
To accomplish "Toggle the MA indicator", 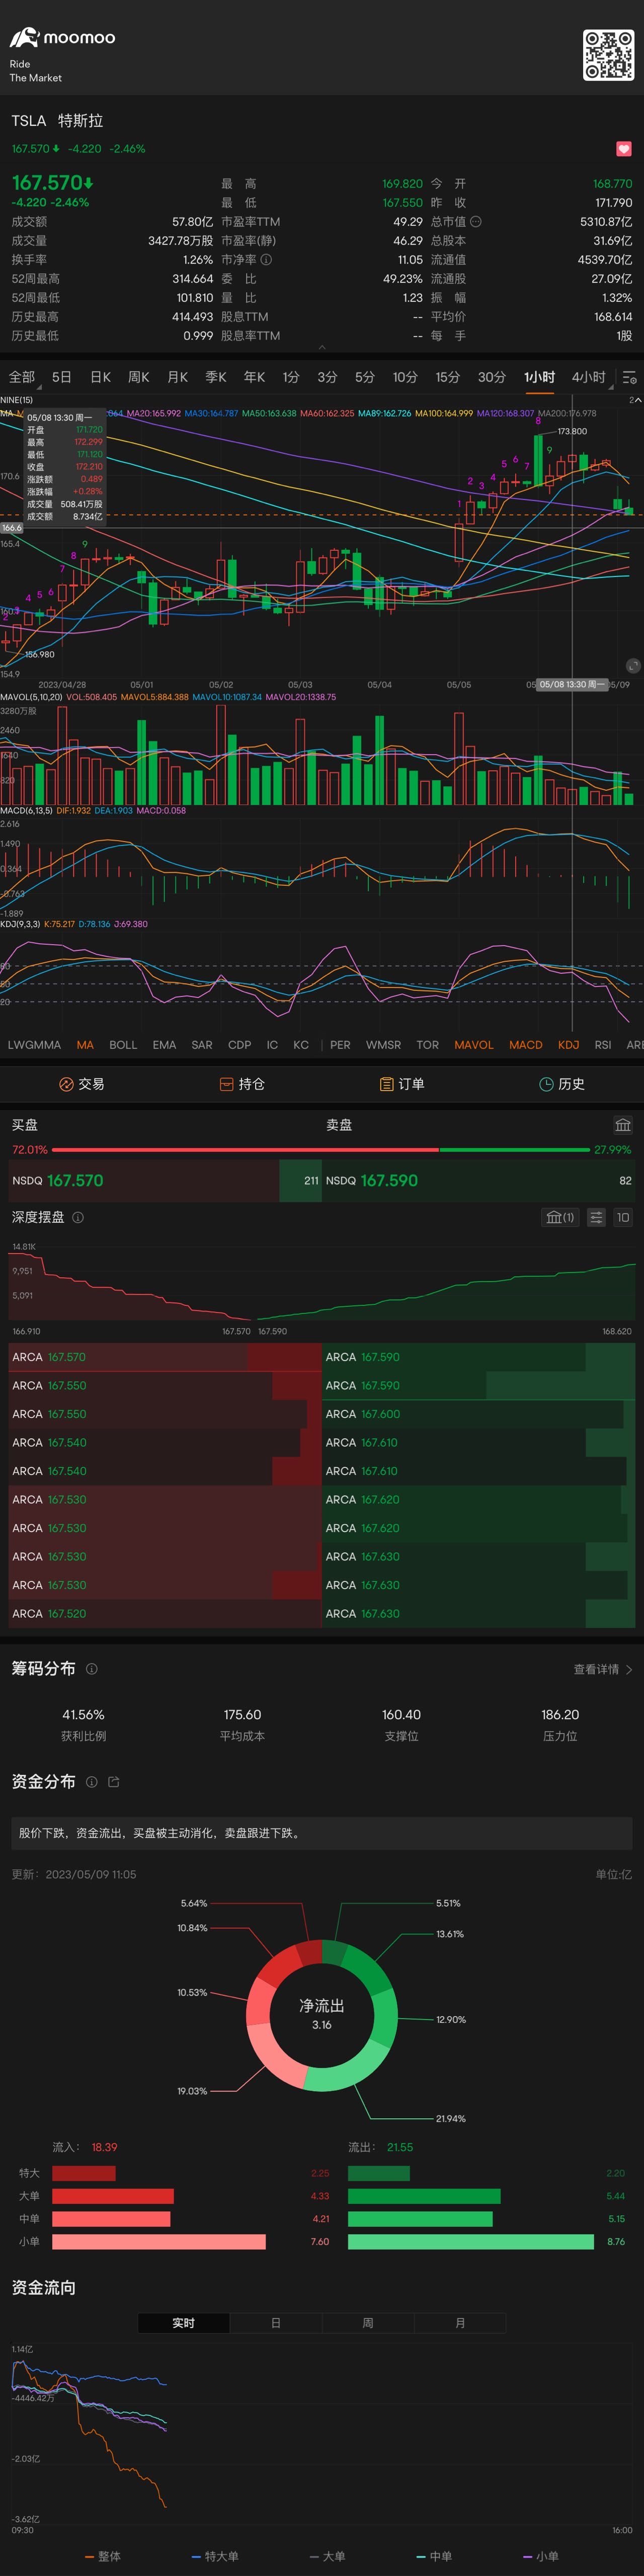I will coord(85,1045).
